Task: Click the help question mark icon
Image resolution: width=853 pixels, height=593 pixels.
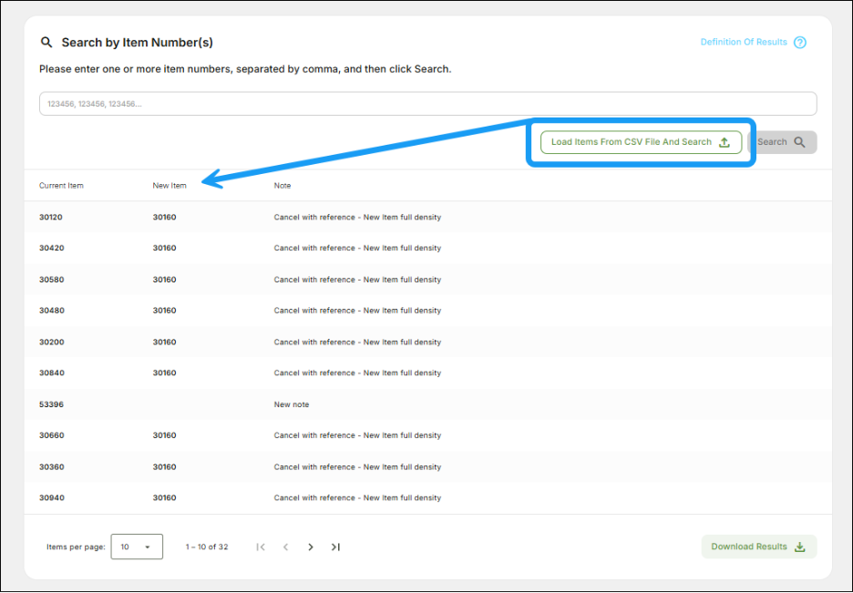Action: [800, 43]
